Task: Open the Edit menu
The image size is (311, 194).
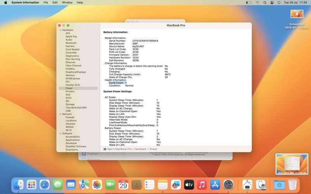Action: tap(55, 3)
